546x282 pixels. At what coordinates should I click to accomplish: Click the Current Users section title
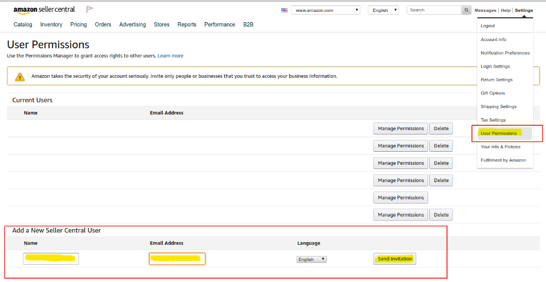click(32, 100)
